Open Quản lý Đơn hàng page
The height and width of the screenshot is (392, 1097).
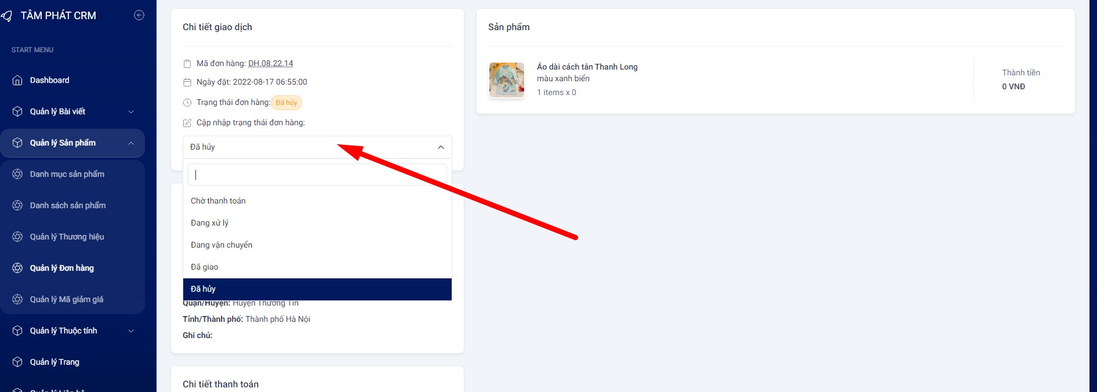[62, 268]
